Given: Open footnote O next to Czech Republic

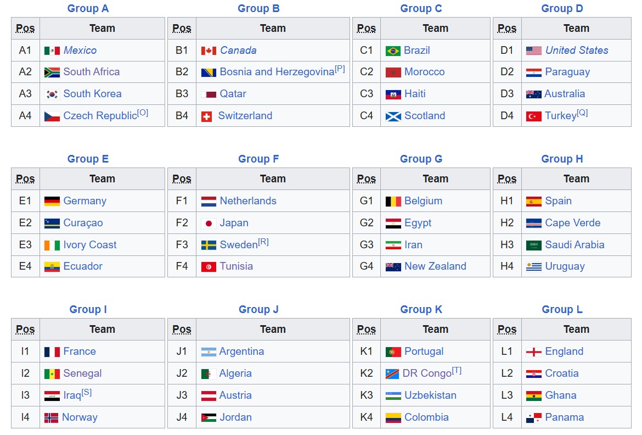Looking at the screenshot, I should pos(143,113).
